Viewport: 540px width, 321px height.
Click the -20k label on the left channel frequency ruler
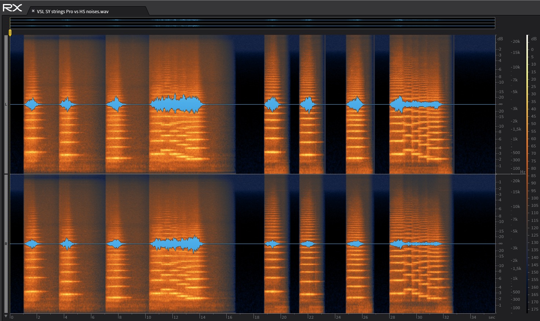tap(516, 41)
